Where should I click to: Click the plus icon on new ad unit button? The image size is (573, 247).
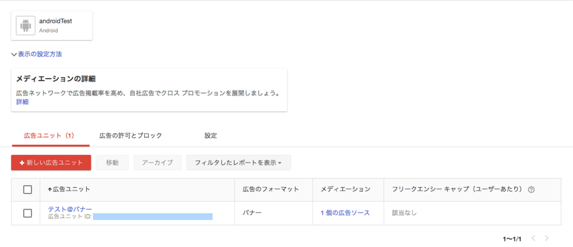tap(22, 163)
